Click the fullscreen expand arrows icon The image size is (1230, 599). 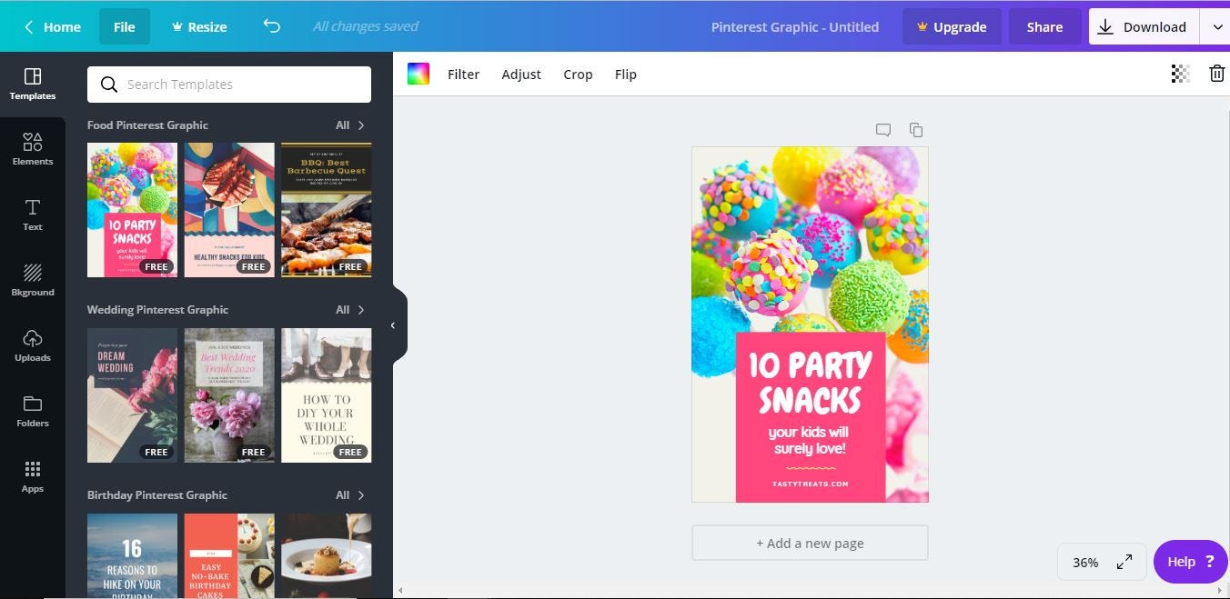coord(1124,562)
